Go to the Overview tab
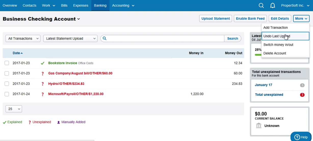This screenshot has width=313, height=141. pyautogui.click(x=10, y=5)
